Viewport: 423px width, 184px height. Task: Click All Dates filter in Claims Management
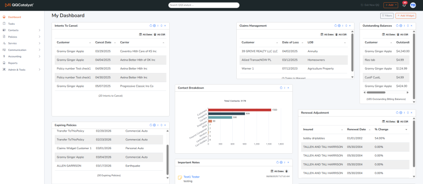[327, 34]
